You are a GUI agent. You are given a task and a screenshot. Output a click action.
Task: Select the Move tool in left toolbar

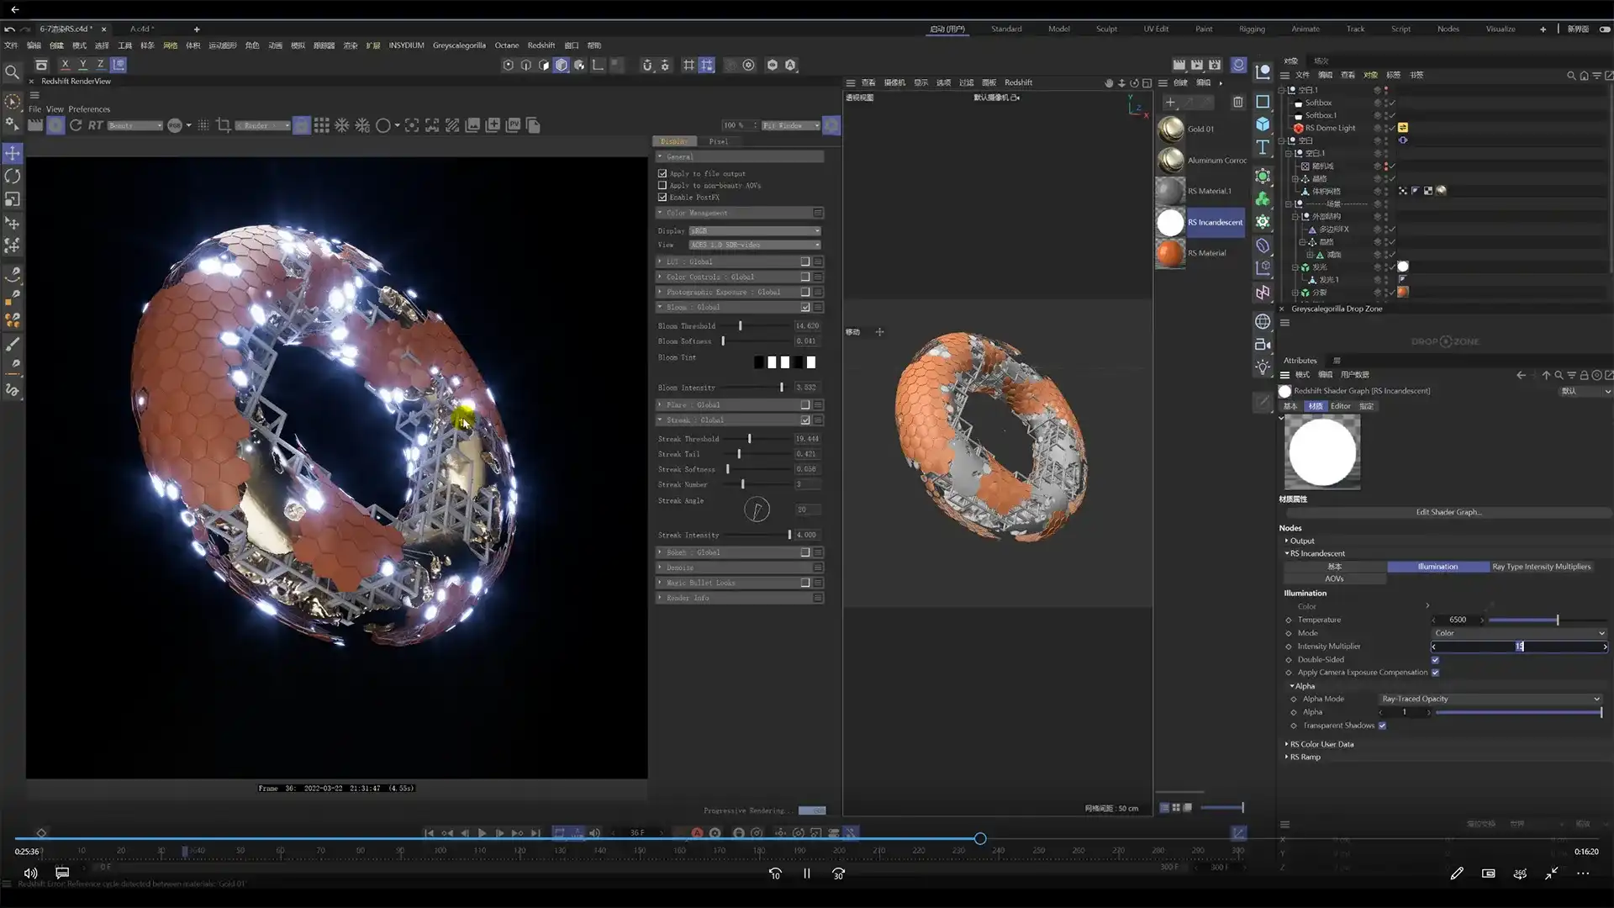13,153
